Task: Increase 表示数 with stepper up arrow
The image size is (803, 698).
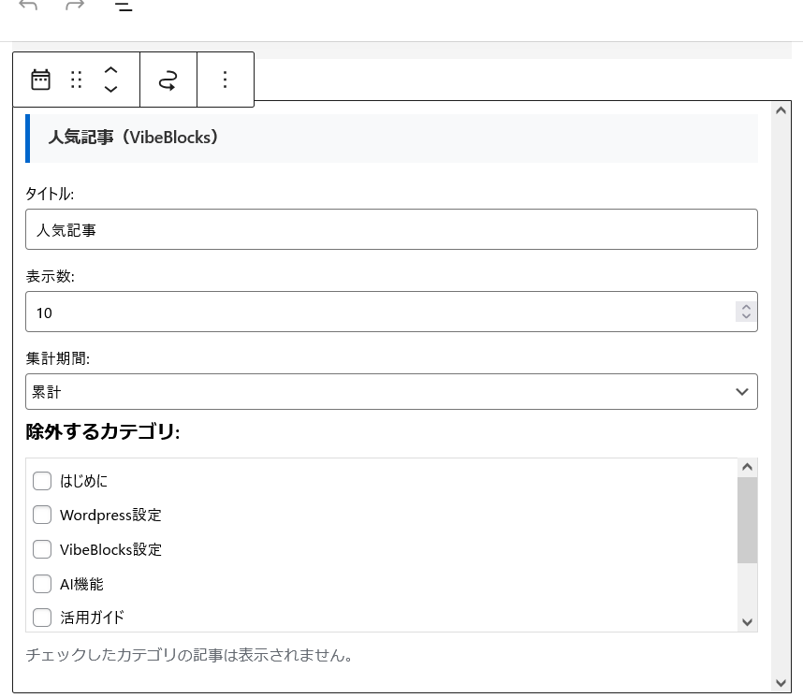Action: coord(745,306)
